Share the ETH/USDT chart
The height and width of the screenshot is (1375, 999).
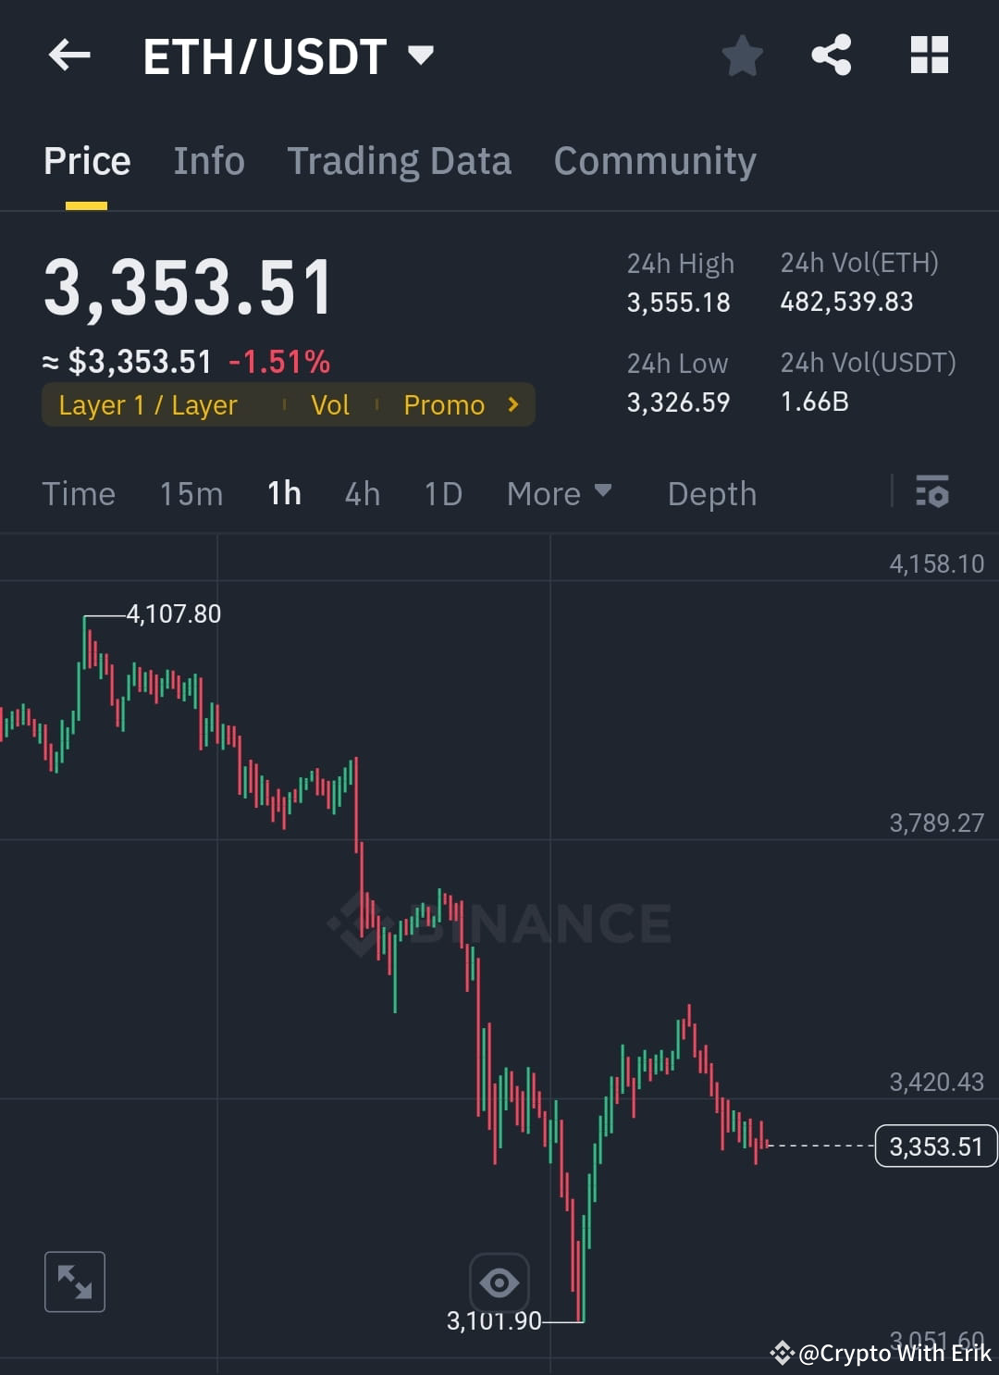pyautogui.click(x=831, y=56)
